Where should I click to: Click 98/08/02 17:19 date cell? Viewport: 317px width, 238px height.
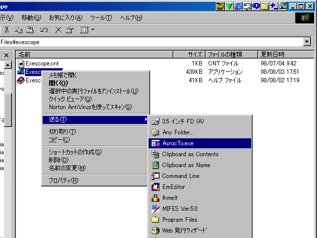tap(280, 80)
